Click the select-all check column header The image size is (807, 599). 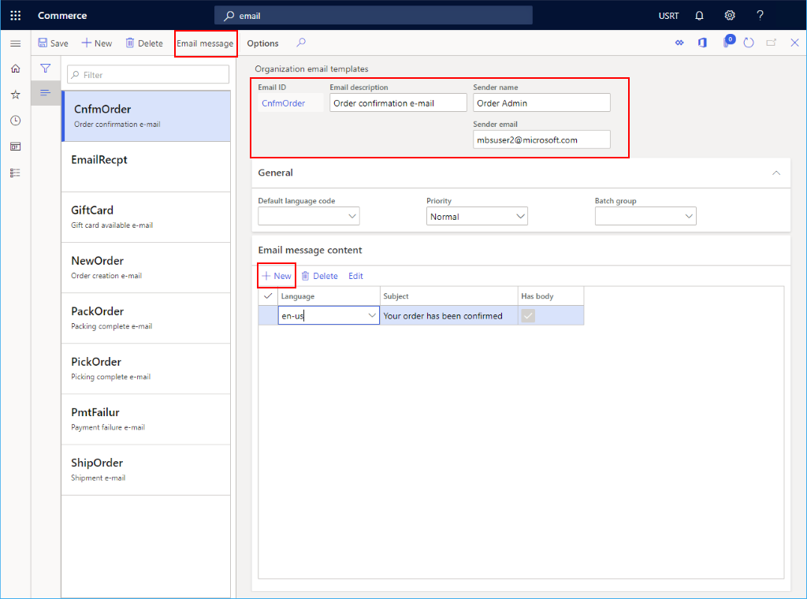(x=269, y=296)
